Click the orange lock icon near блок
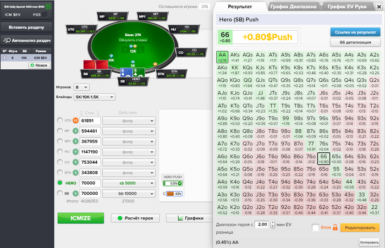Screen dimensions: 385x248 click(x=335, y=227)
